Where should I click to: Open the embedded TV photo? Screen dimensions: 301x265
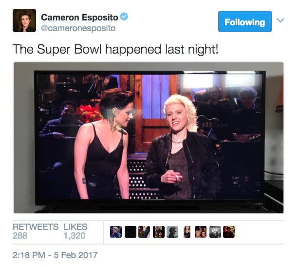pos(149,138)
